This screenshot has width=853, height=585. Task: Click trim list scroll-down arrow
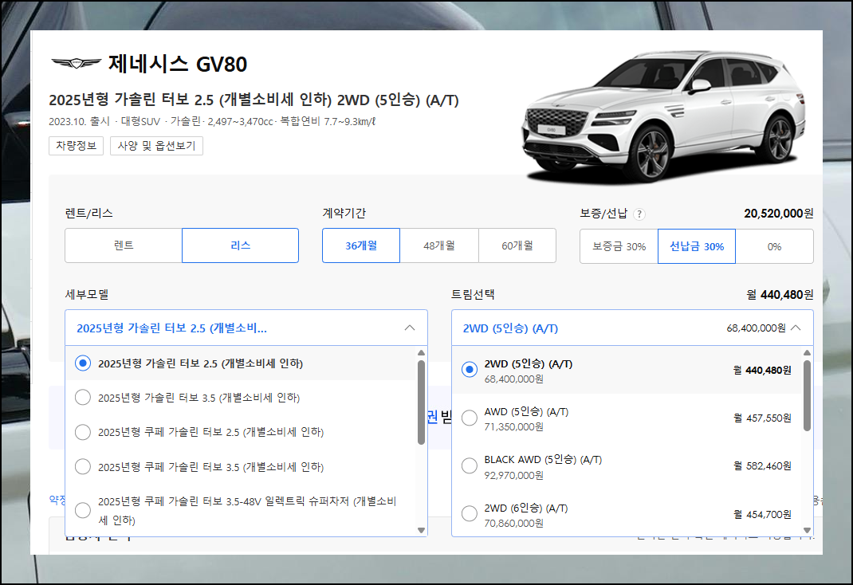(x=808, y=530)
